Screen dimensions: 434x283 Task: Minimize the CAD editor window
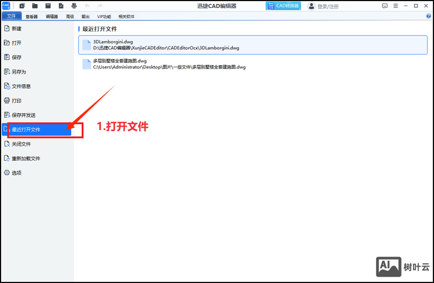[406, 6]
